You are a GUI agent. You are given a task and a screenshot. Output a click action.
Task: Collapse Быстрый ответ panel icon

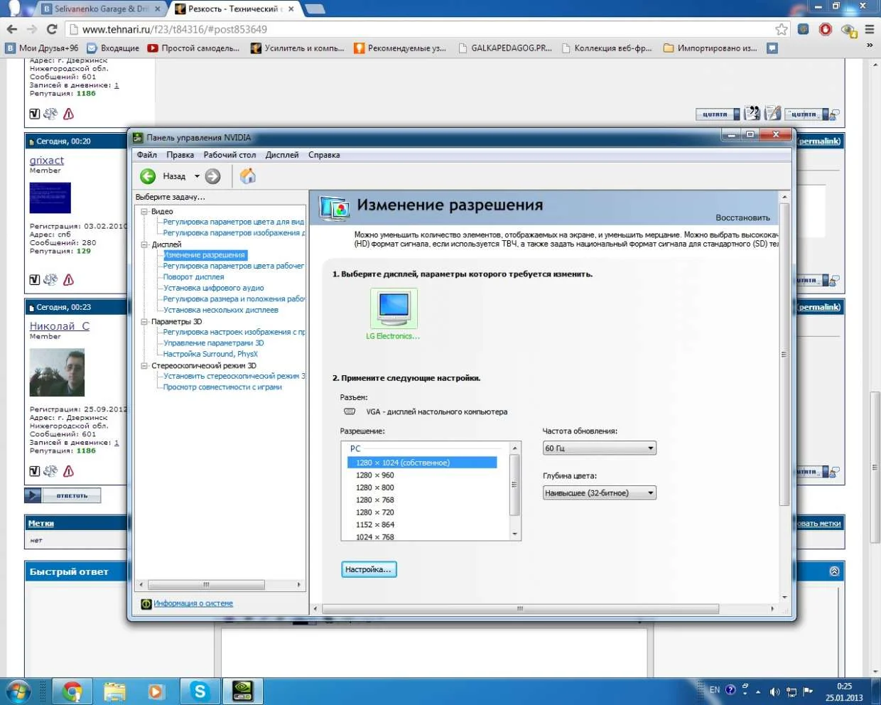pos(834,571)
